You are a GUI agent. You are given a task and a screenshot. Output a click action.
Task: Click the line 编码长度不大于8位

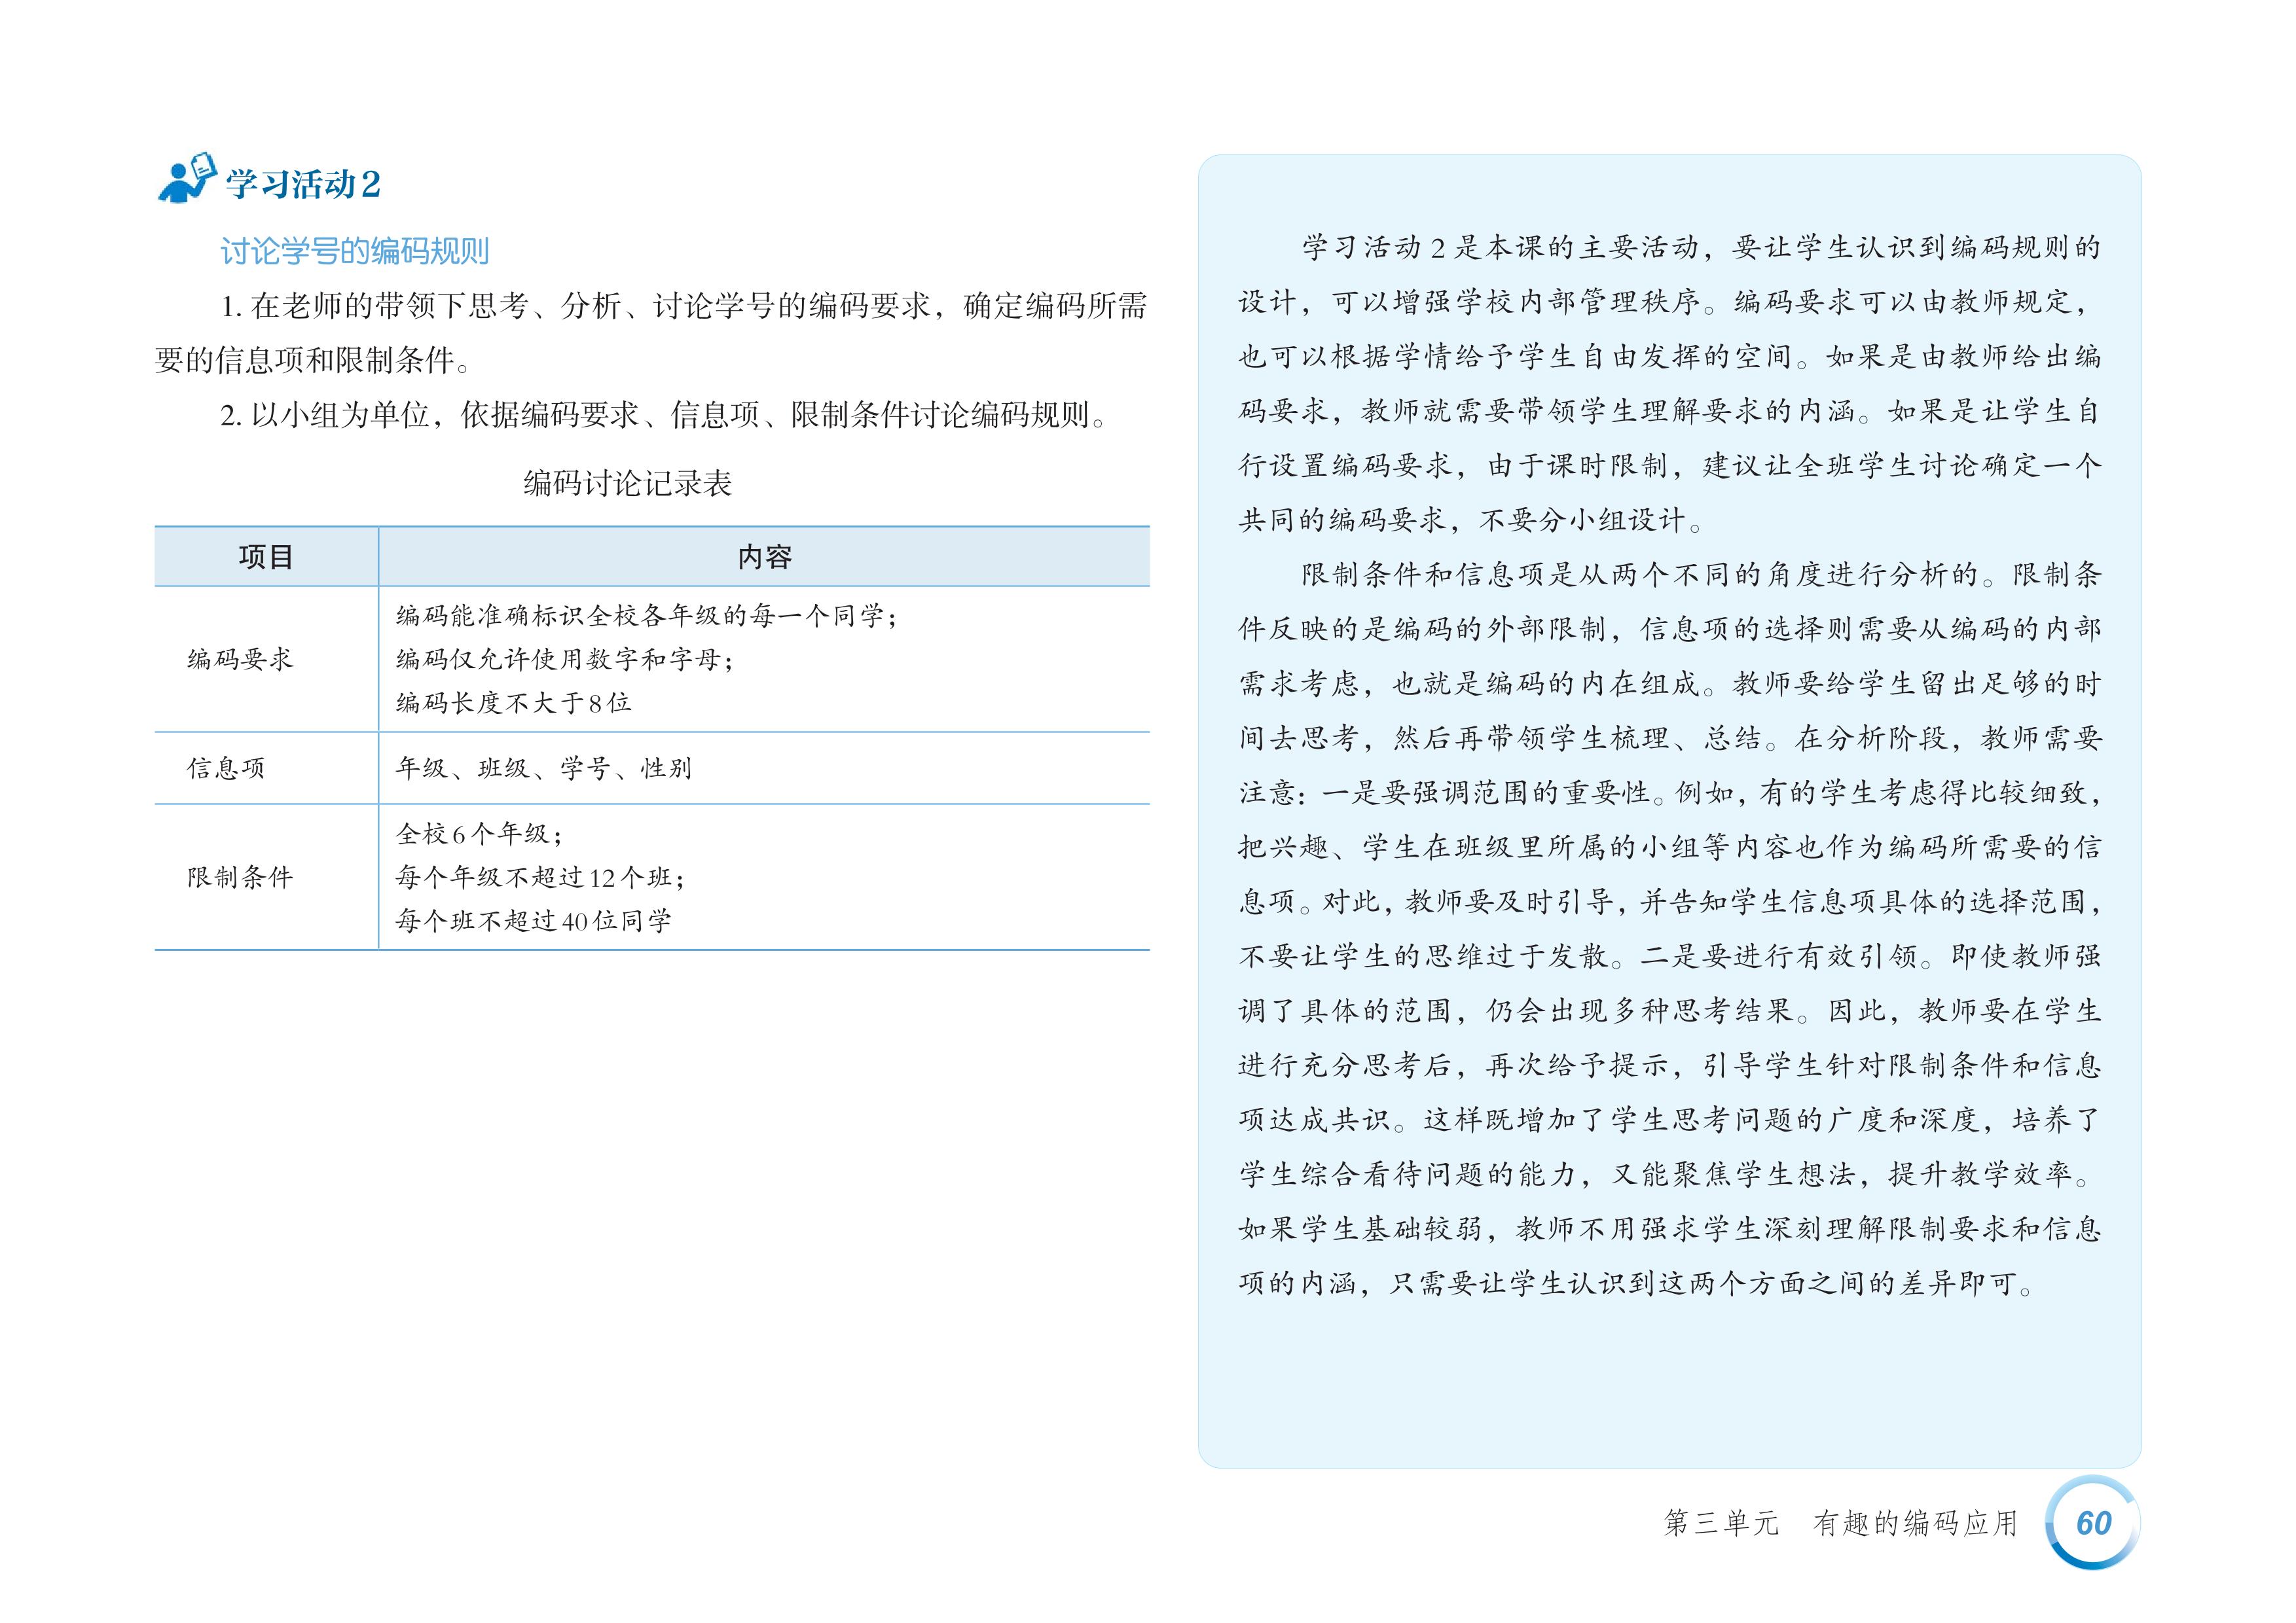[x=513, y=703]
